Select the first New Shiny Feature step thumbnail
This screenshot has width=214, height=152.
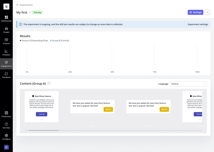coord(41,107)
